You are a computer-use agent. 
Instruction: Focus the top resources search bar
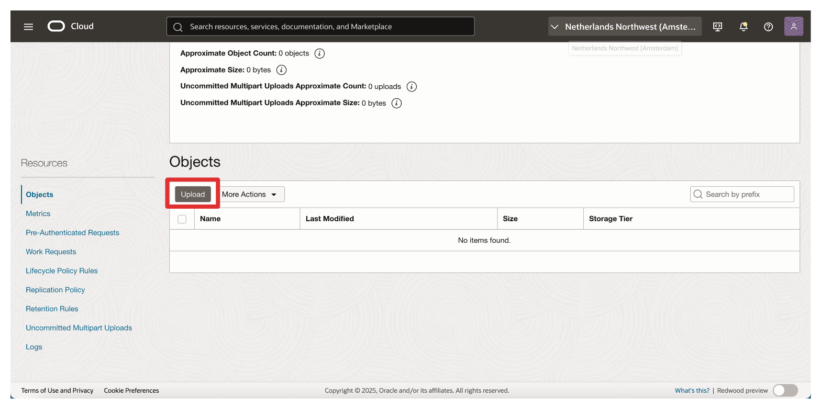click(x=320, y=27)
